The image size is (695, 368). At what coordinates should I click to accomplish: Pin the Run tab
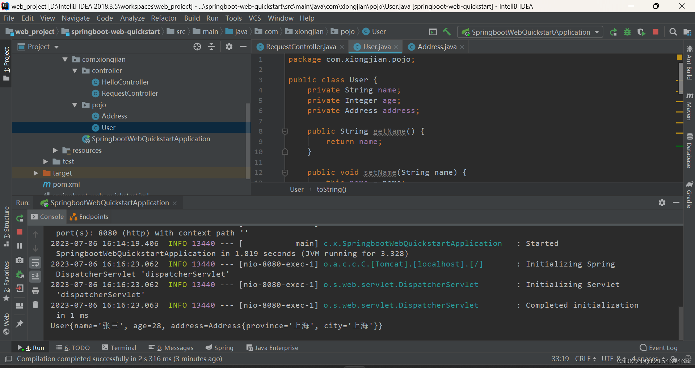coord(20,324)
